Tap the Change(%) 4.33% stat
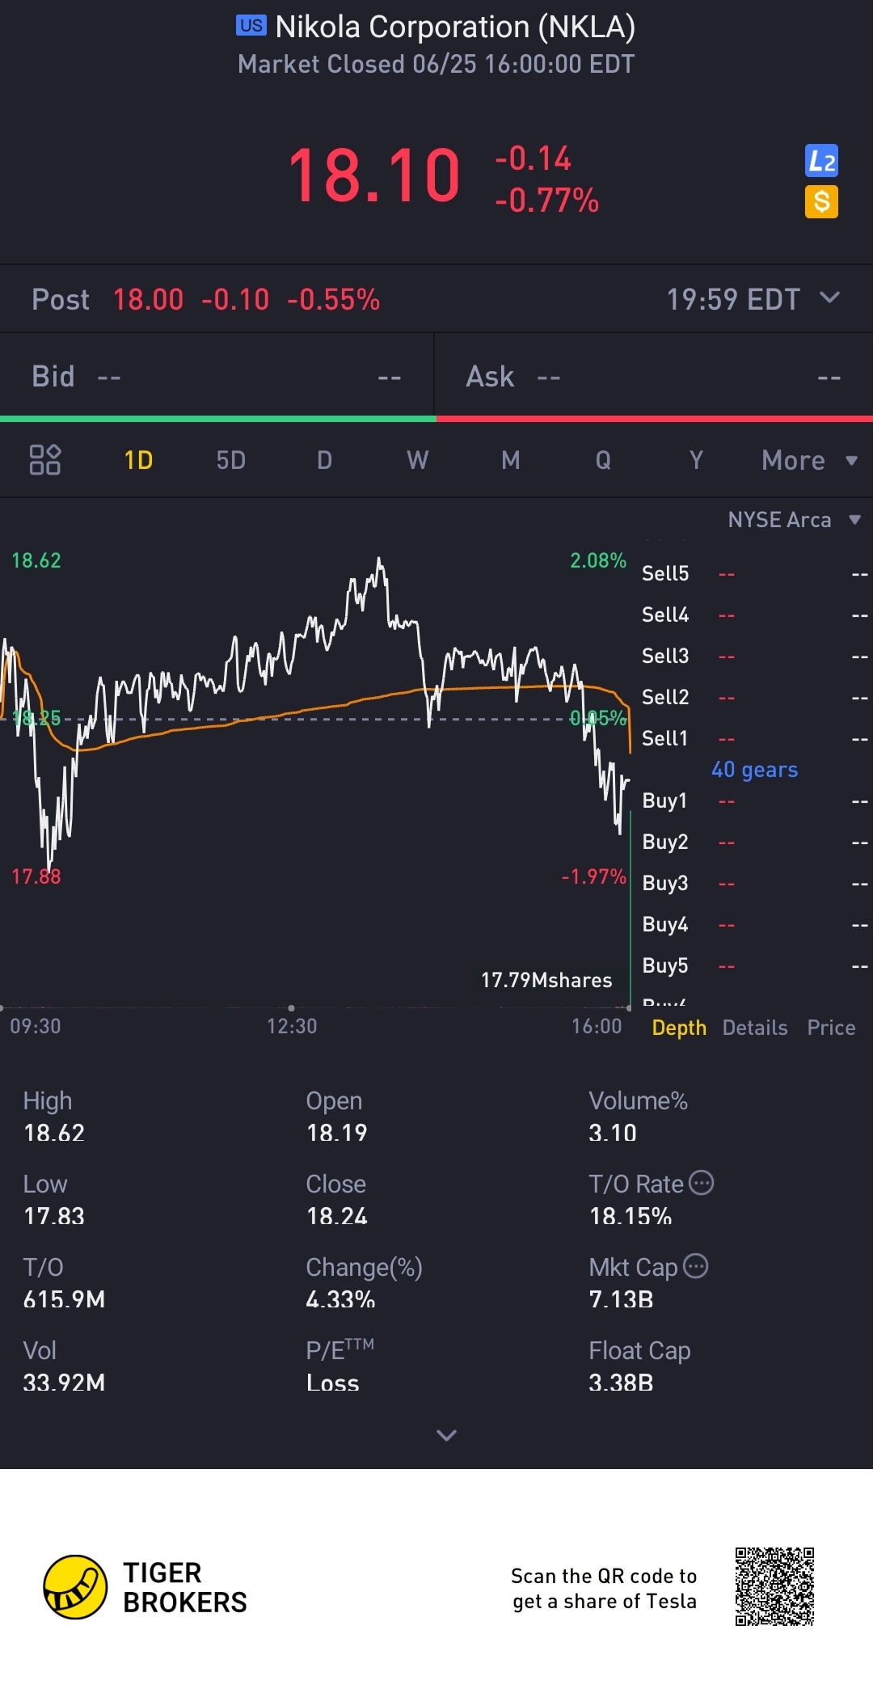873x1706 pixels. (364, 1283)
